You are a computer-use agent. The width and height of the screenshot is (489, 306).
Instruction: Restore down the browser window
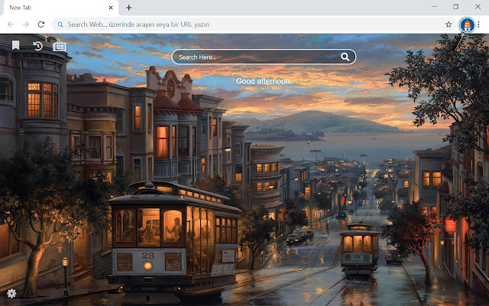pos(455,7)
